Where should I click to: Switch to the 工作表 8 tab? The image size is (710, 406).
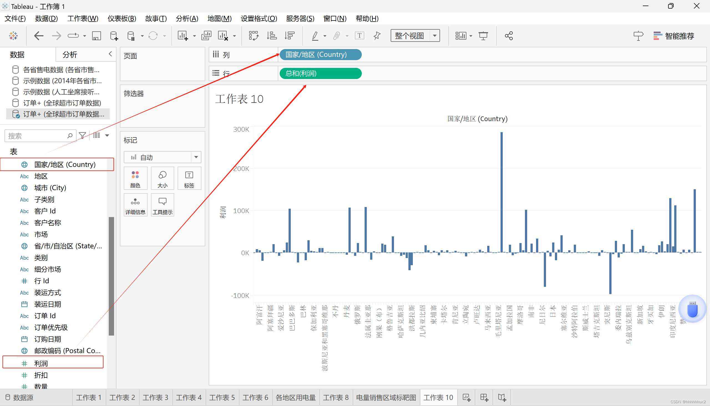coord(335,397)
